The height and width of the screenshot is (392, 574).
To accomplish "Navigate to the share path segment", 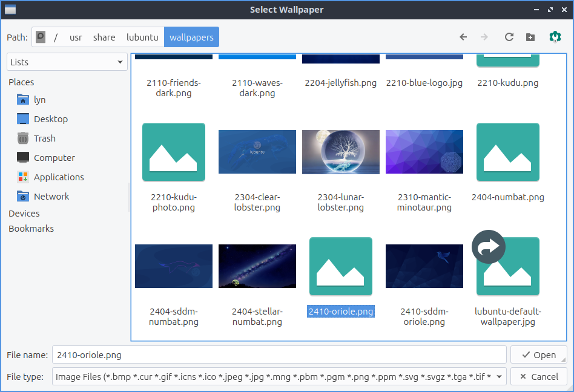I will [x=104, y=37].
